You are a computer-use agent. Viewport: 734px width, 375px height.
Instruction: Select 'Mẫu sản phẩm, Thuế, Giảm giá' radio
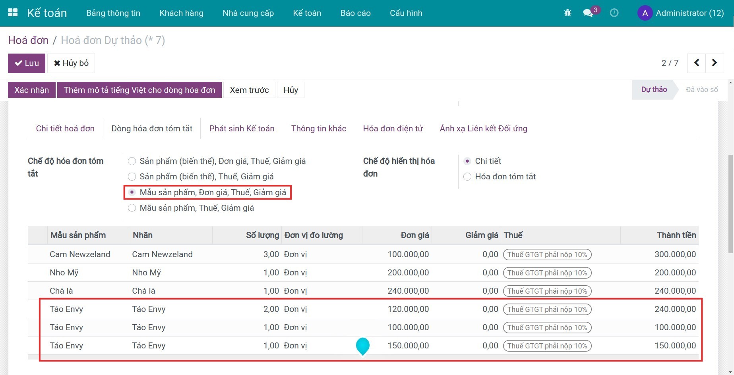pyautogui.click(x=132, y=208)
